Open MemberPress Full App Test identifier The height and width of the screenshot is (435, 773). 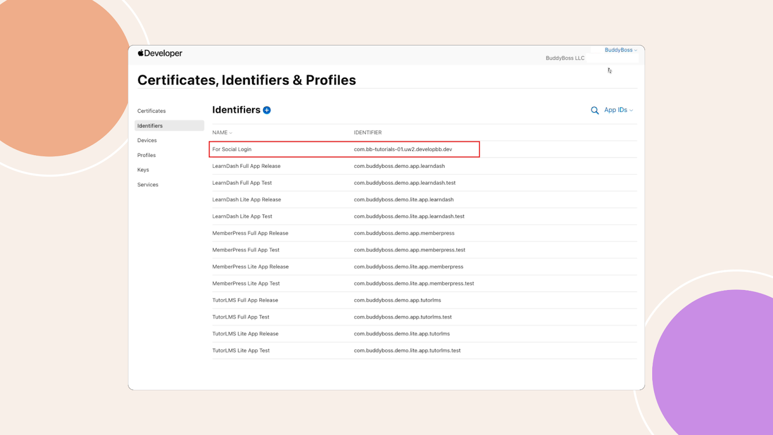[x=246, y=250]
